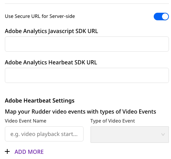Click the Adobe Heartbeat Settings heading

pyautogui.click(x=40, y=100)
